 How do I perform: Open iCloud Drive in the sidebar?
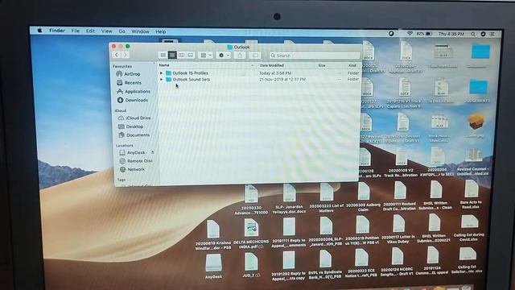click(134, 118)
